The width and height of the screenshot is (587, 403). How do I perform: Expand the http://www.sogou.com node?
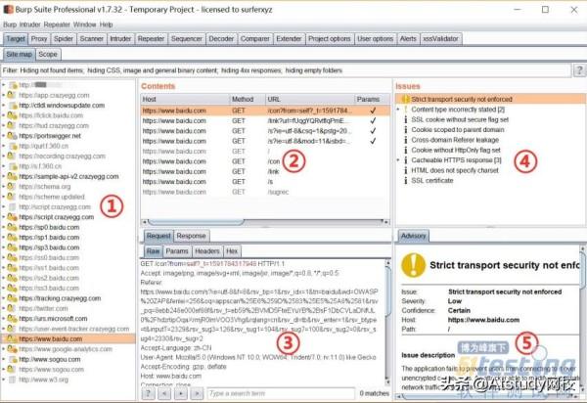(x=3, y=359)
